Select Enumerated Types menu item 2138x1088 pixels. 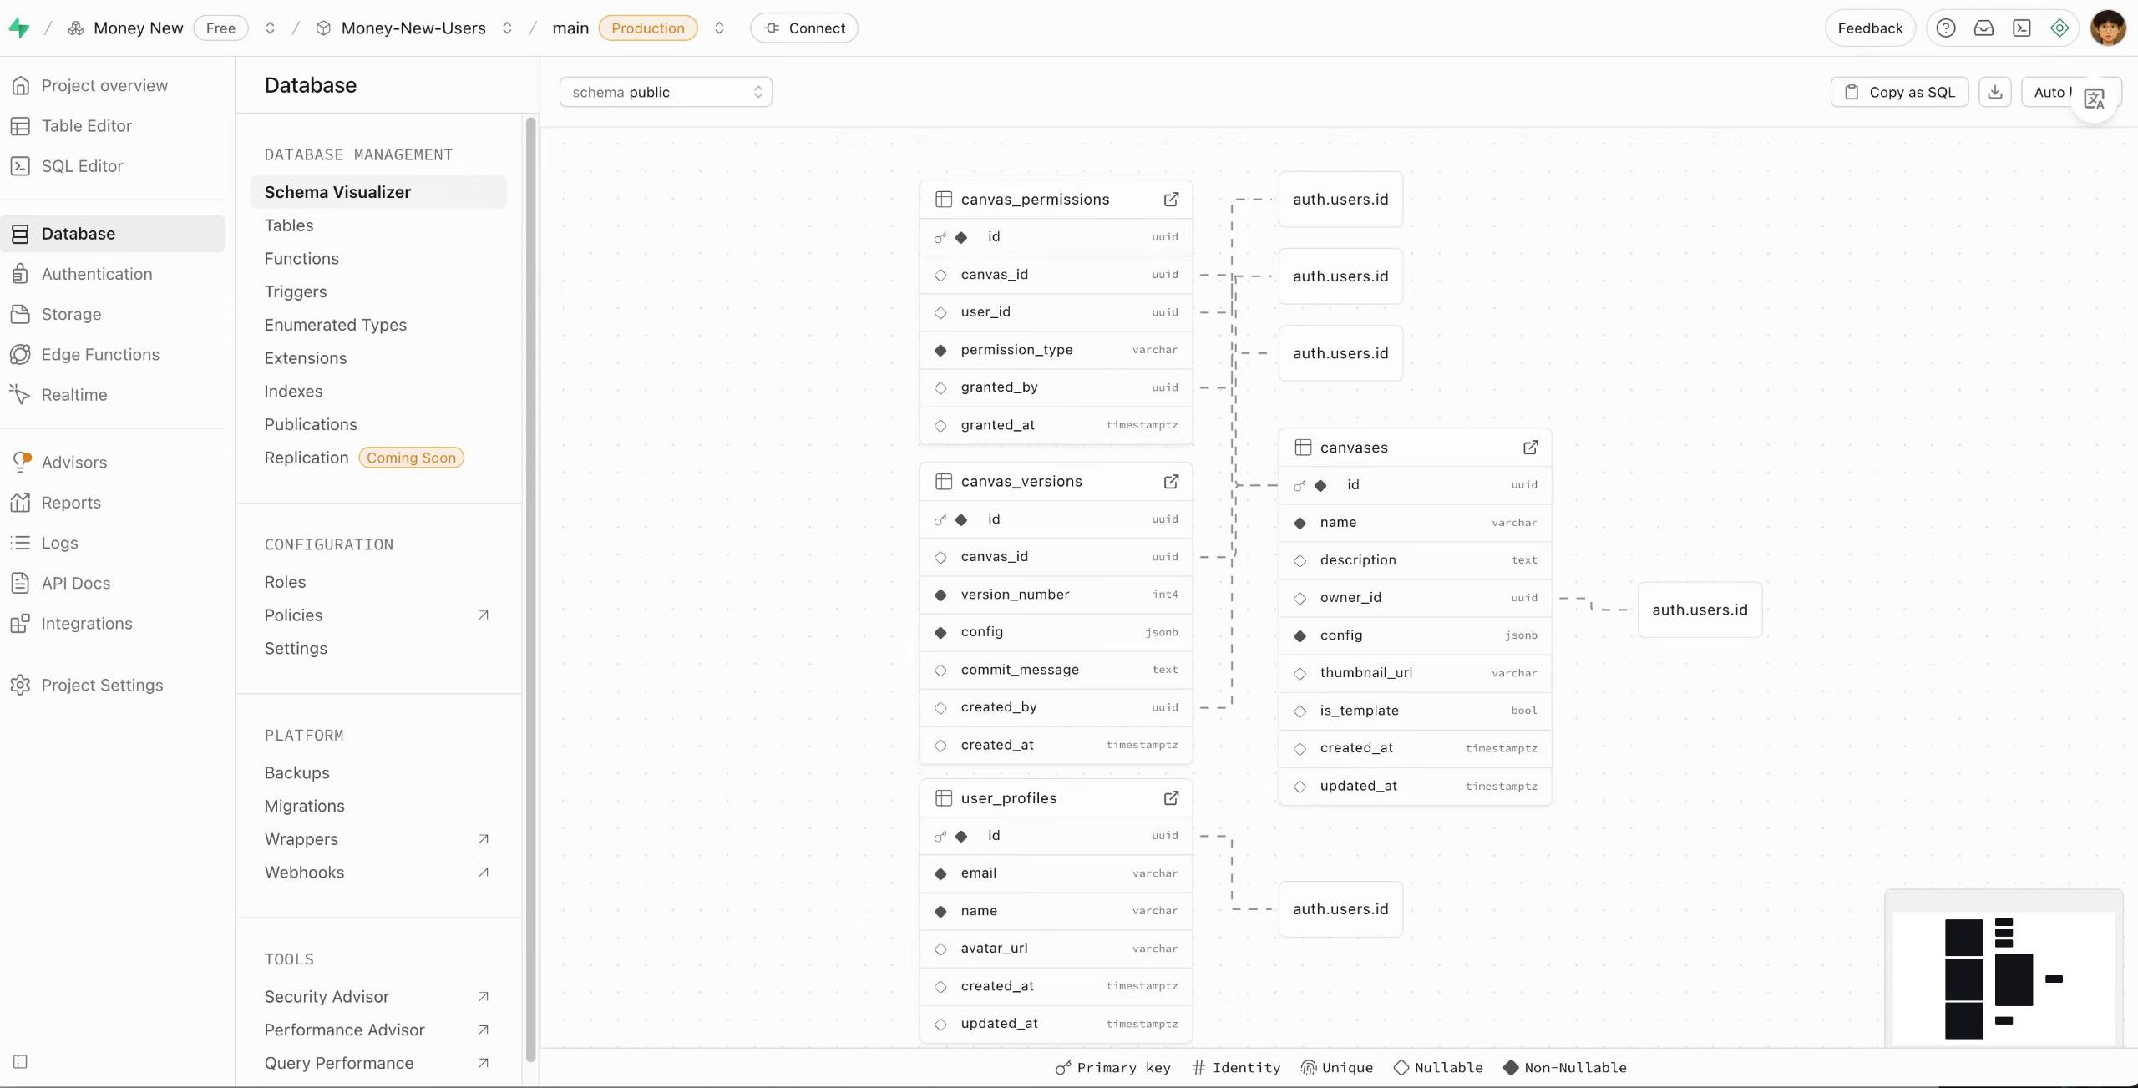[335, 325]
